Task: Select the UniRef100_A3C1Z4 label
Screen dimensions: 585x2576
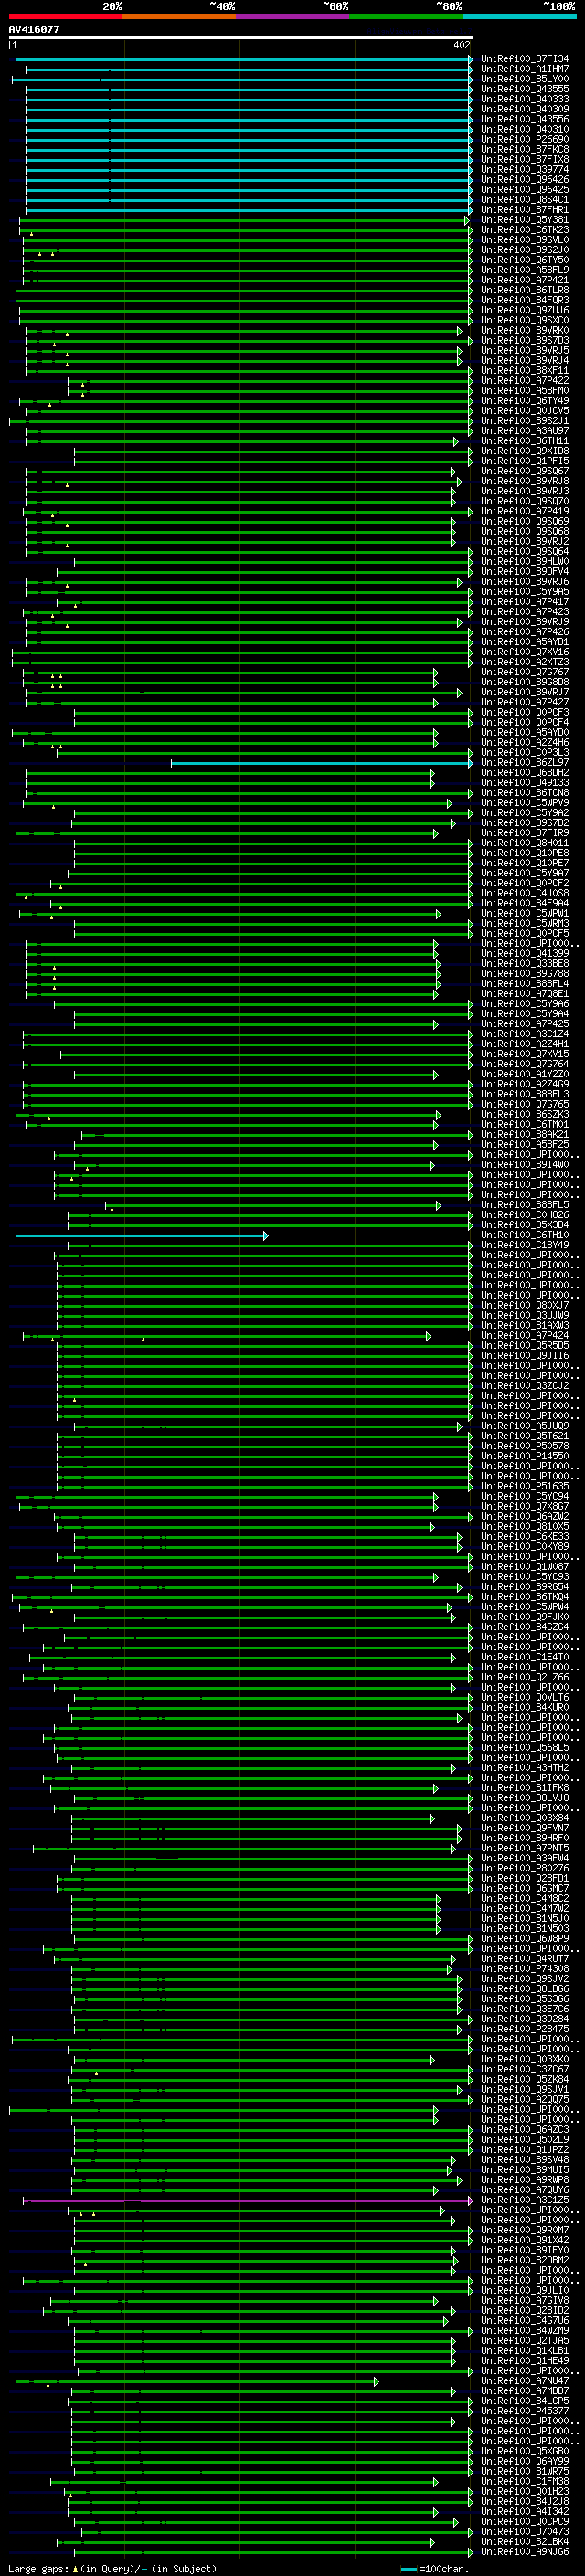Action: pyautogui.click(x=524, y=1034)
